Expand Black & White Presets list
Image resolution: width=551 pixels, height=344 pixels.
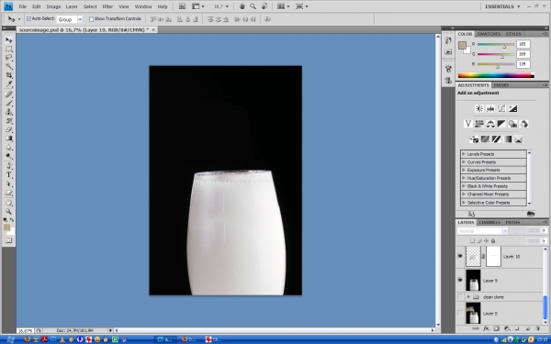464,186
